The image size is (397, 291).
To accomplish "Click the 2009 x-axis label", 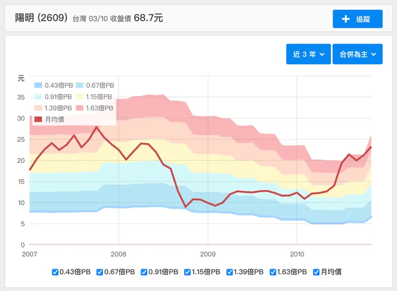I will (x=208, y=254).
